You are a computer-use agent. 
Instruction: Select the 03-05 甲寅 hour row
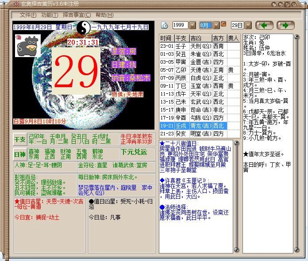coord(200,62)
